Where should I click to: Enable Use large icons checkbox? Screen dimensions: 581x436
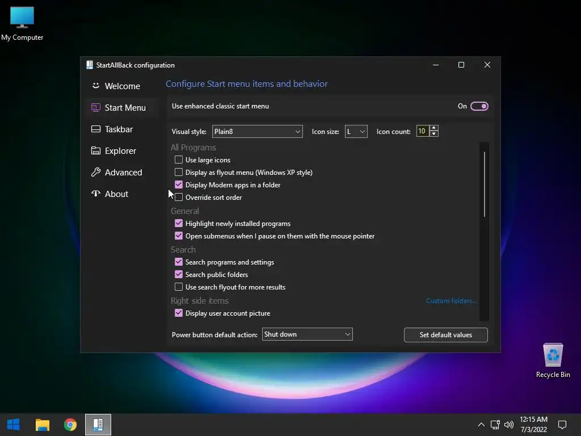tap(179, 160)
